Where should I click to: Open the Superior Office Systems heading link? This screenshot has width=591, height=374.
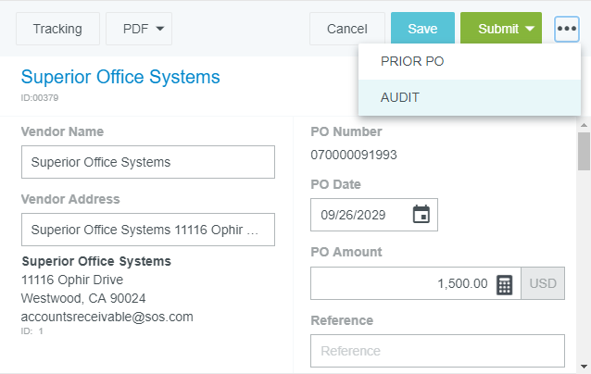click(x=120, y=76)
